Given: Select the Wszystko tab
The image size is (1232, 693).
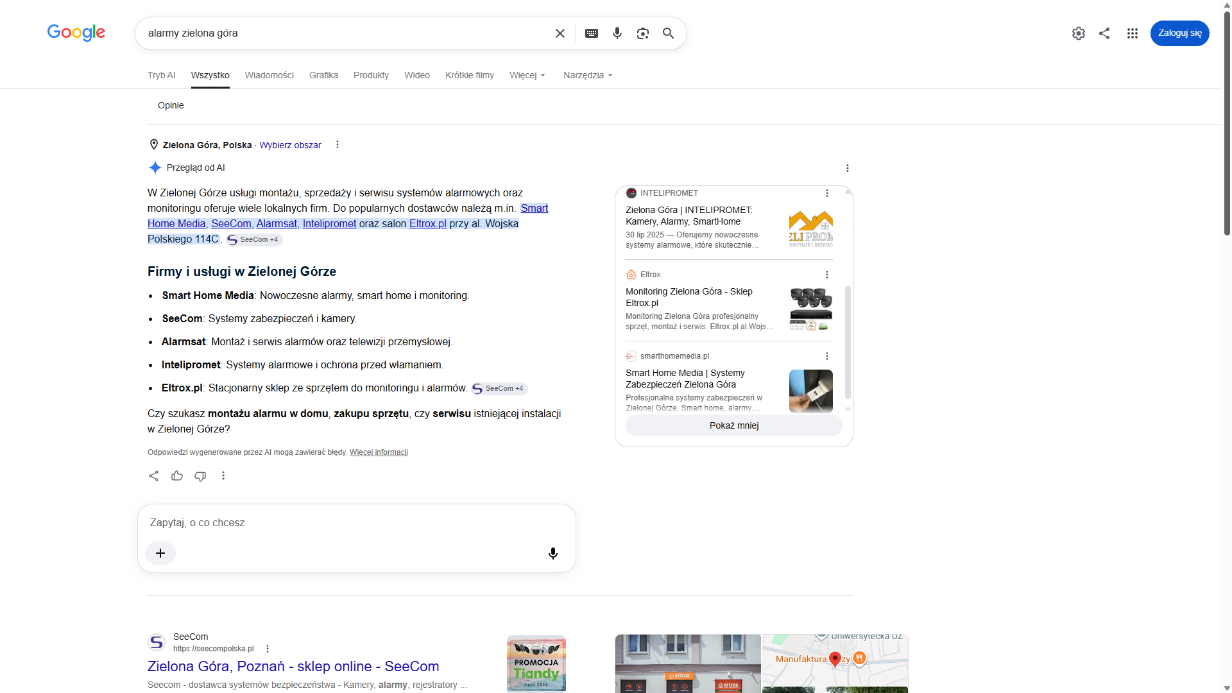Looking at the screenshot, I should [x=210, y=75].
